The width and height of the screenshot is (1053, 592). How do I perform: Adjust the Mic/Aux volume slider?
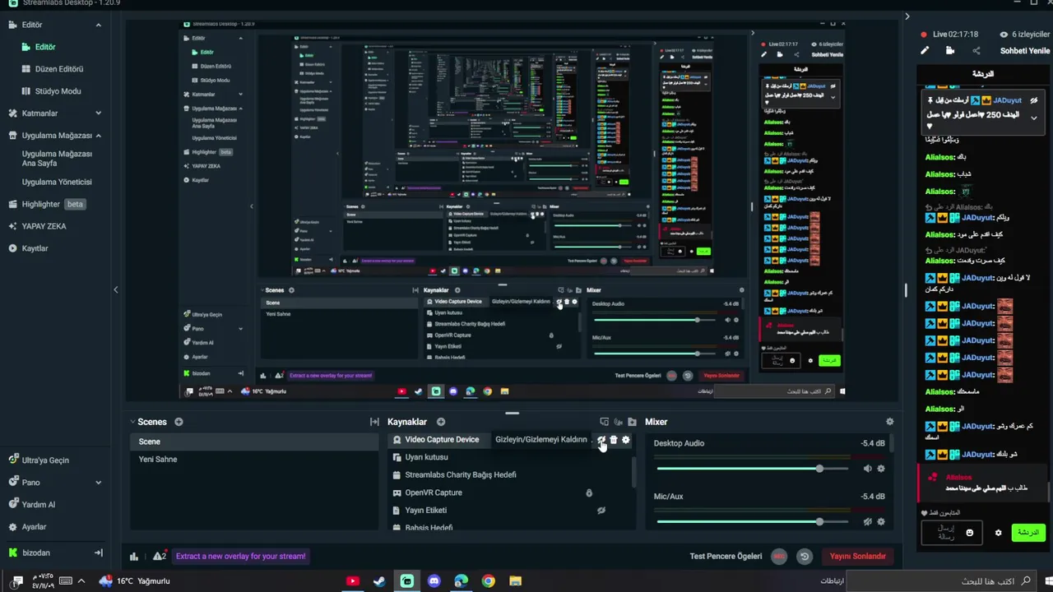[753, 522]
